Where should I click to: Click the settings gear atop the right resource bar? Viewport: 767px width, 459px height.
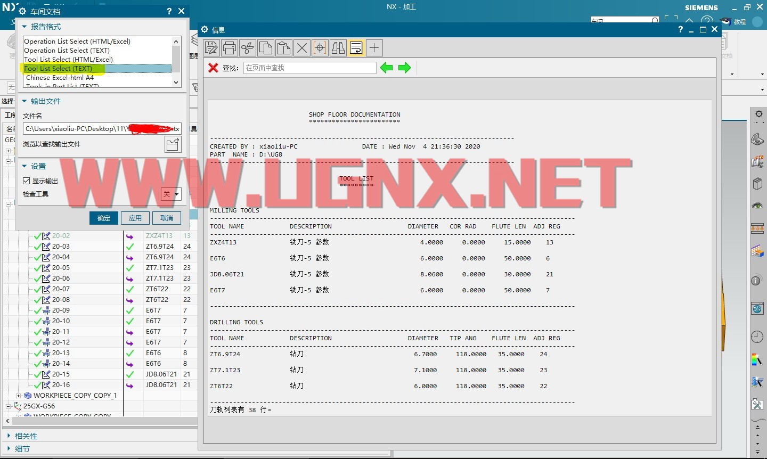[x=758, y=114]
